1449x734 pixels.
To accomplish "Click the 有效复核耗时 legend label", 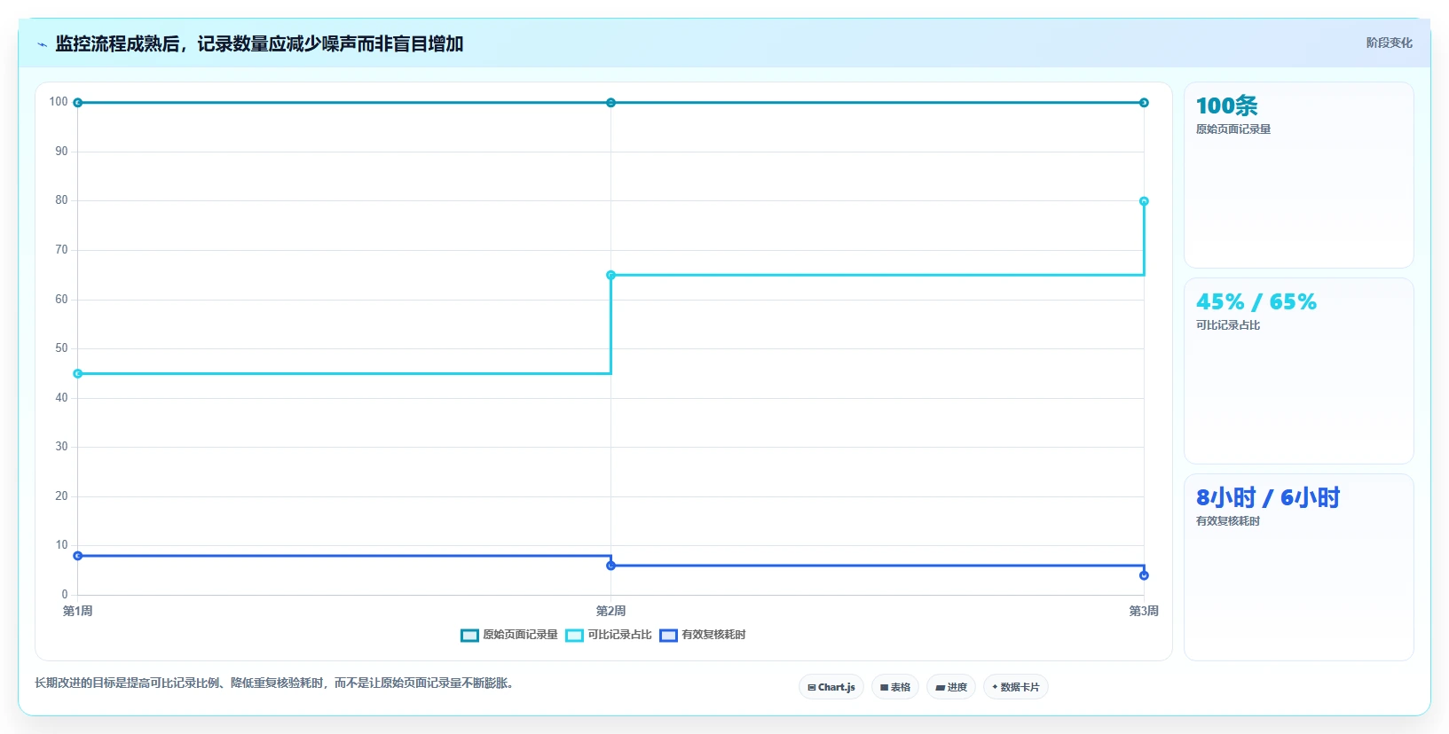I will (713, 635).
